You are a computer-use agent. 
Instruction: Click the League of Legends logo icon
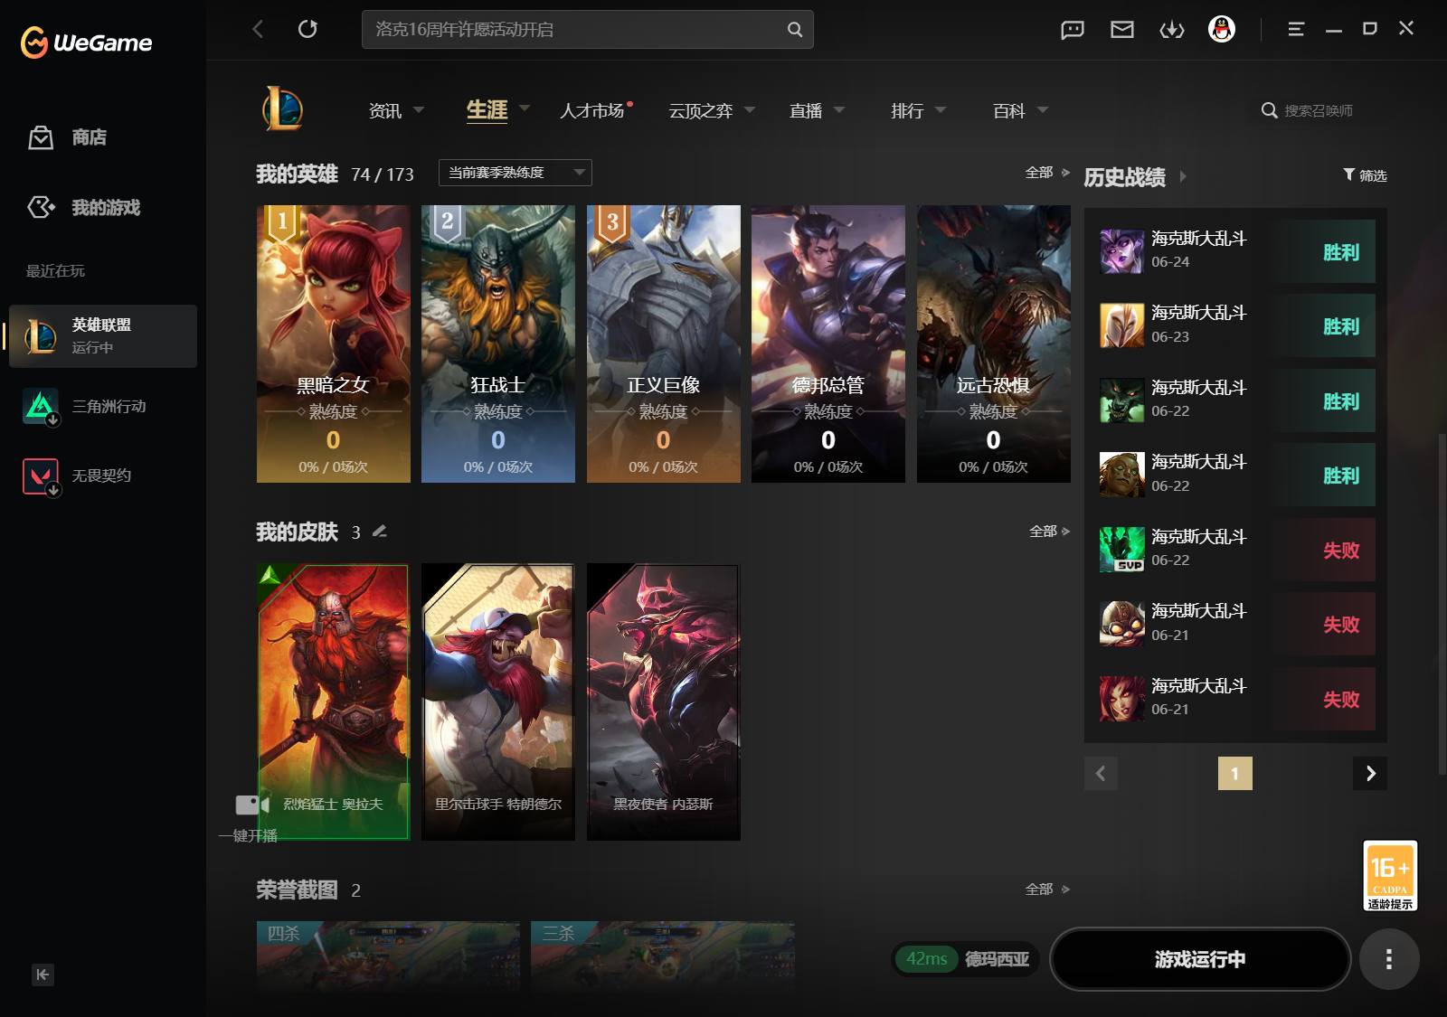click(x=283, y=109)
